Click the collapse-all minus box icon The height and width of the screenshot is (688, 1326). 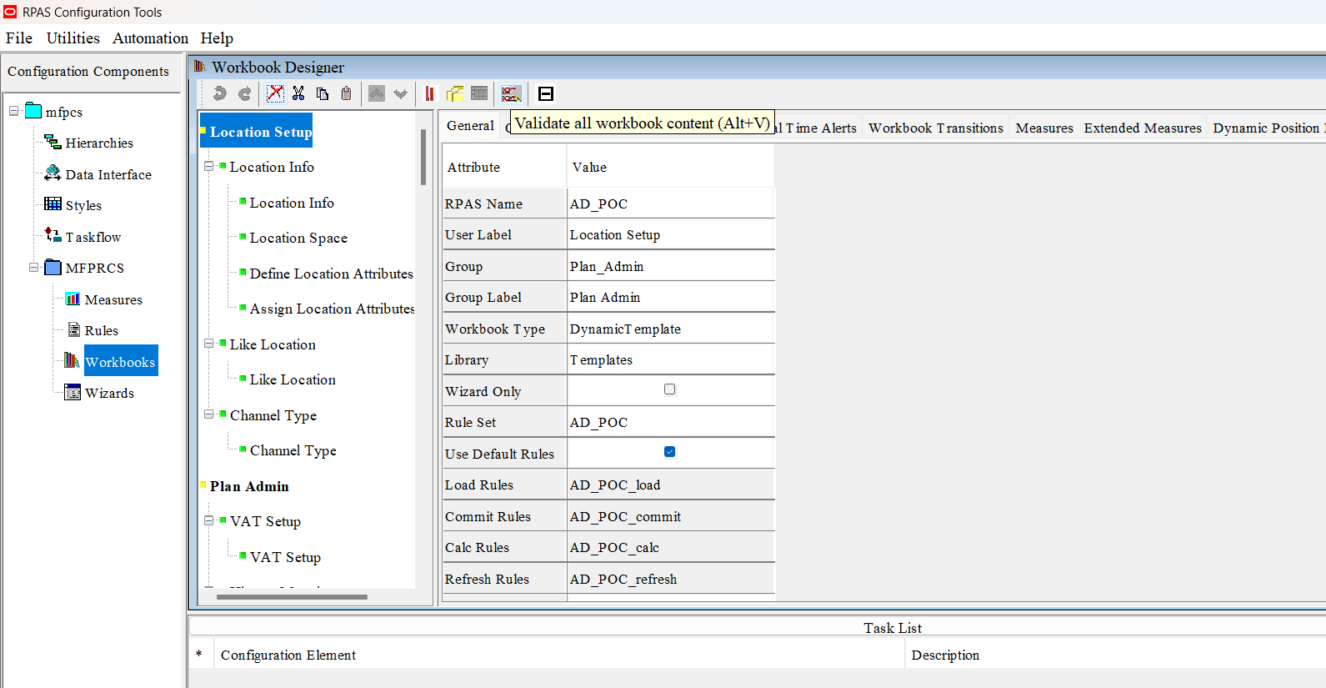coord(546,93)
